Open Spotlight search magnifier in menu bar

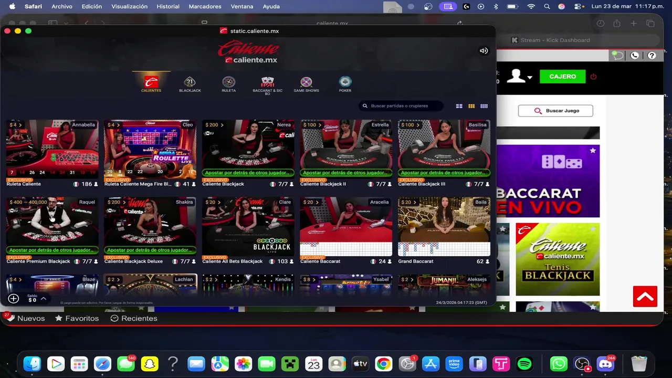tap(547, 6)
